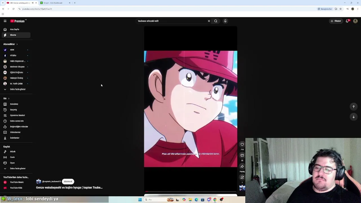361x203 pixels.
Task: Open File Explorer from taskbar
Action: point(190,200)
